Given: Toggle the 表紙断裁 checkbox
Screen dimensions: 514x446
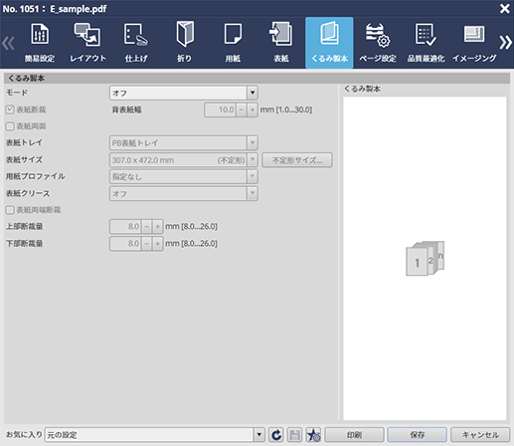Looking at the screenshot, I should [10, 110].
